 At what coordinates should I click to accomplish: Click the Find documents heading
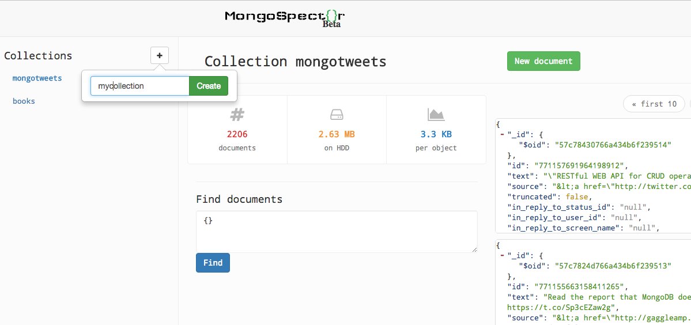pyautogui.click(x=239, y=199)
